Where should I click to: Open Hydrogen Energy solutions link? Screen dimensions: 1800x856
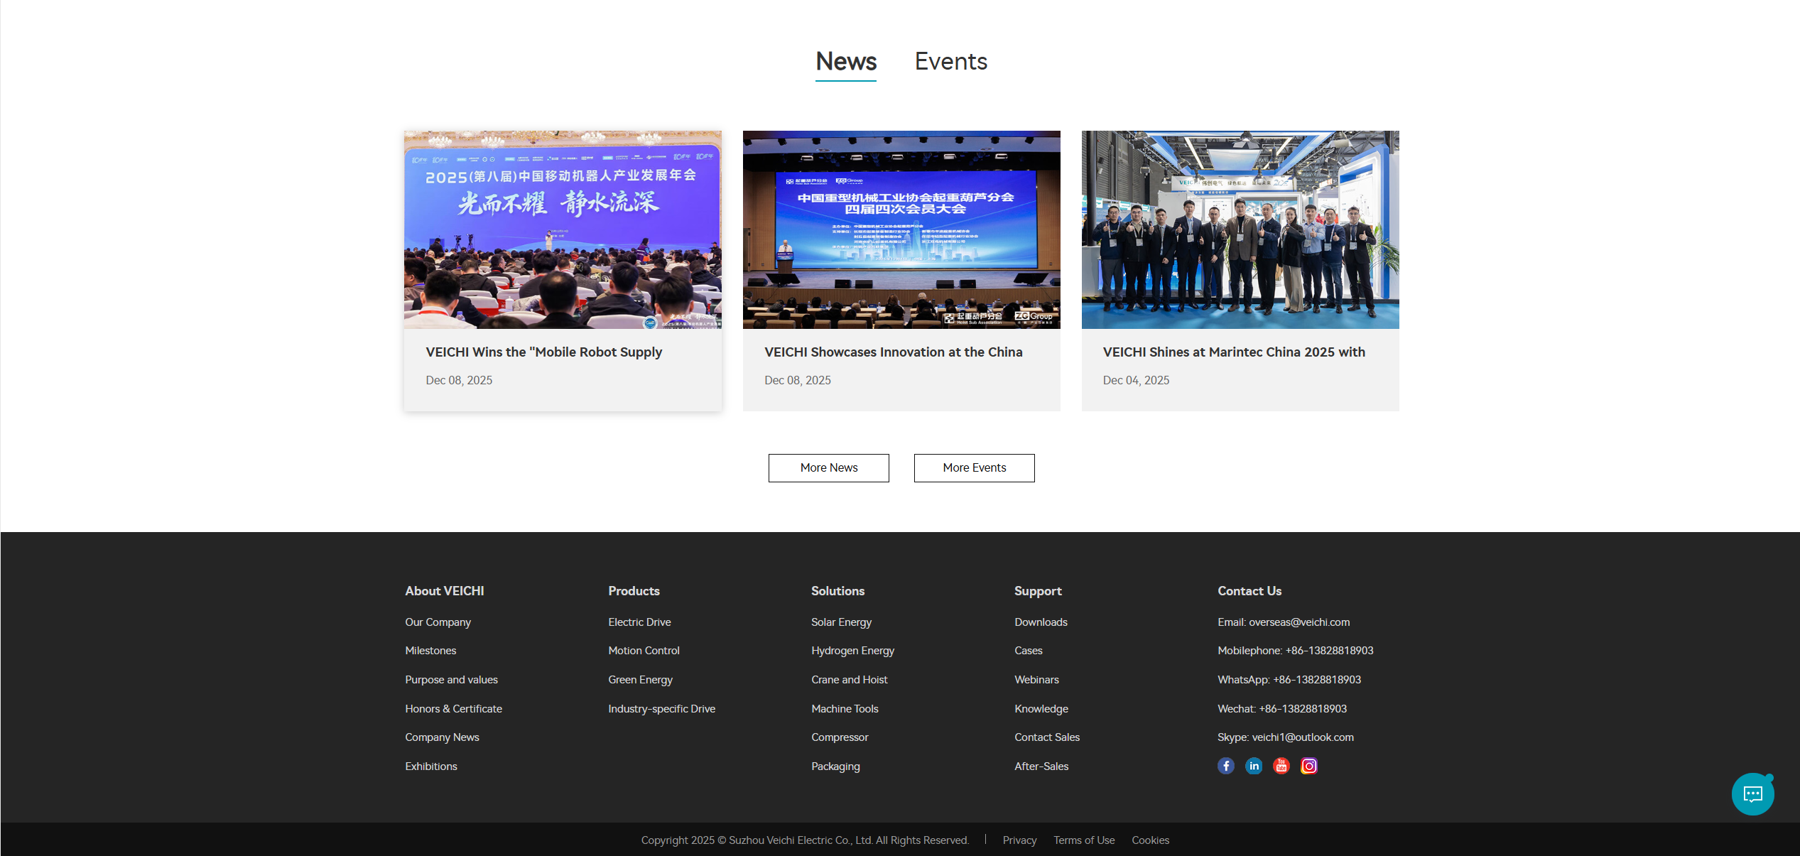(x=852, y=651)
